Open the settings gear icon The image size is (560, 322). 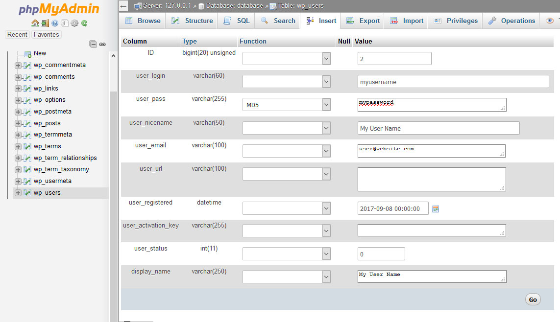tap(74, 23)
